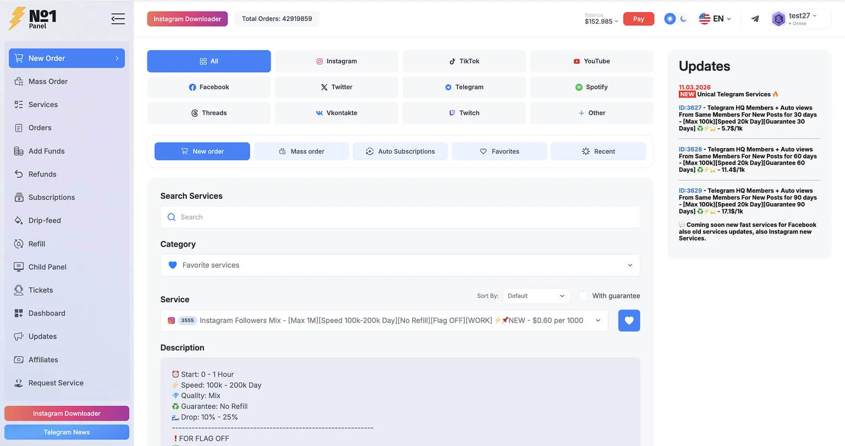This screenshot has height=446, width=845.
Task: Switch to dark theme moon toggle
Action: [x=683, y=19]
